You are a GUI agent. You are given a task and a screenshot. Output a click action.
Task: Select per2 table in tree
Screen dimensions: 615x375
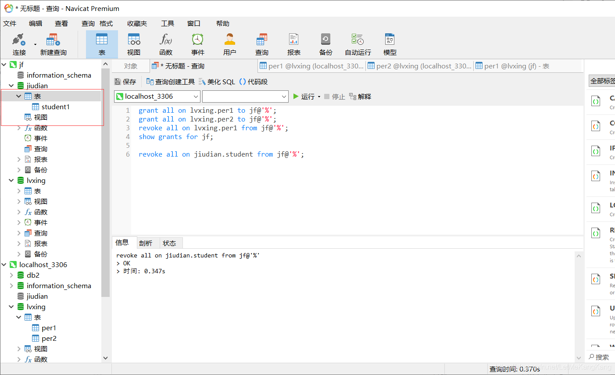tap(49, 338)
